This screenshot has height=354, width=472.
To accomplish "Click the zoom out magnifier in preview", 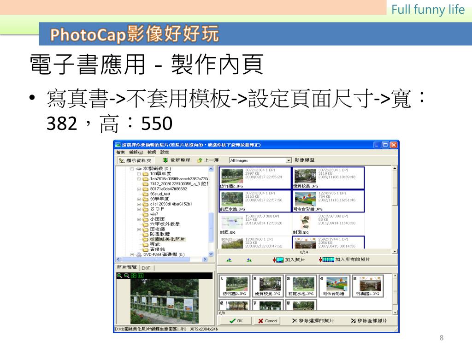I will click(126, 276).
